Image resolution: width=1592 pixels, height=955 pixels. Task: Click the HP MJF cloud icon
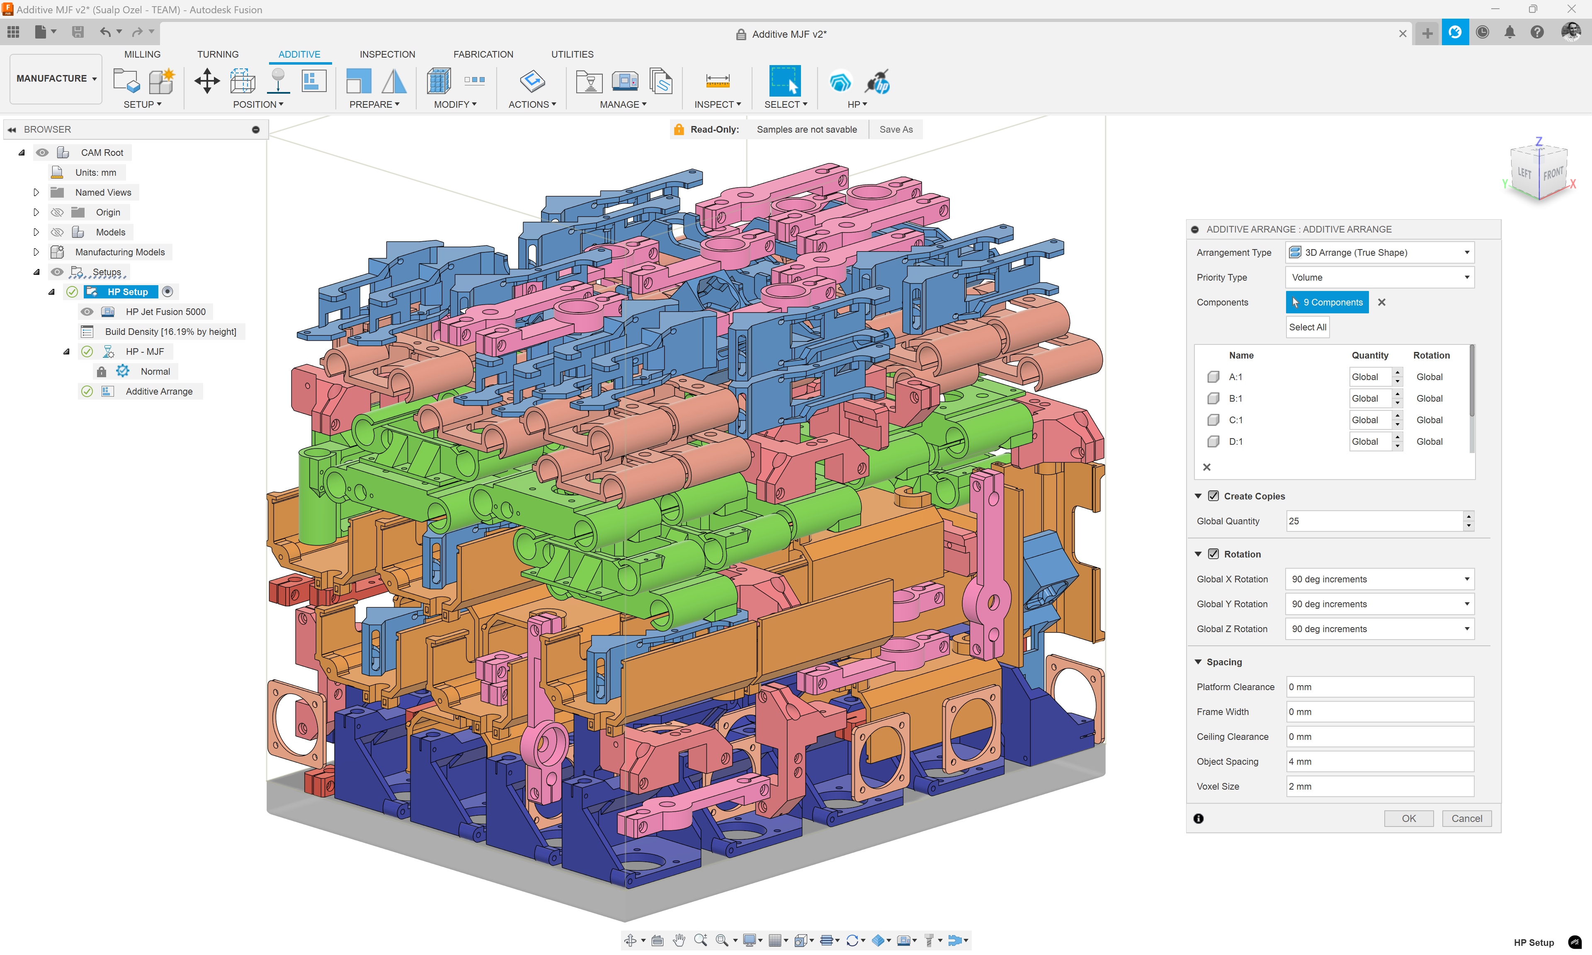coord(840,81)
